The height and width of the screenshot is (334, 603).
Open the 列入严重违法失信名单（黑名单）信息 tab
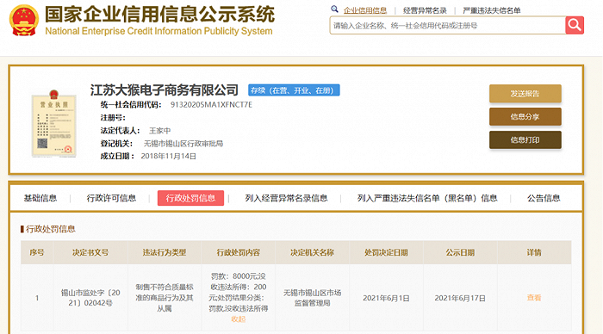427,198
